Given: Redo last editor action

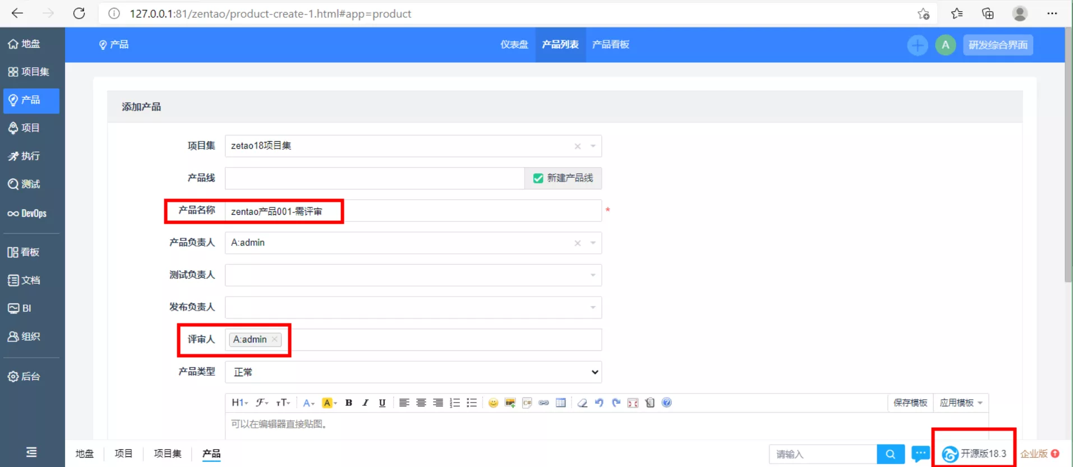Looking at the screenshot, I should click(x=616, y=403).
